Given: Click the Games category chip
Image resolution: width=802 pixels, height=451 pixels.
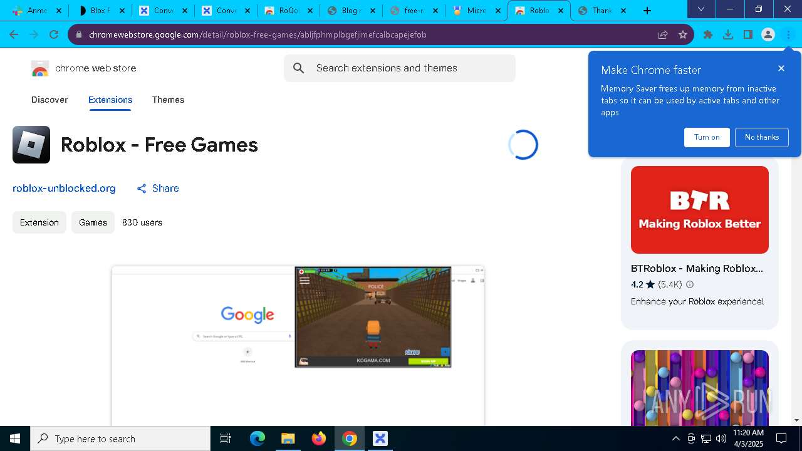Looking at the screenshot, I should click(93, 222).
